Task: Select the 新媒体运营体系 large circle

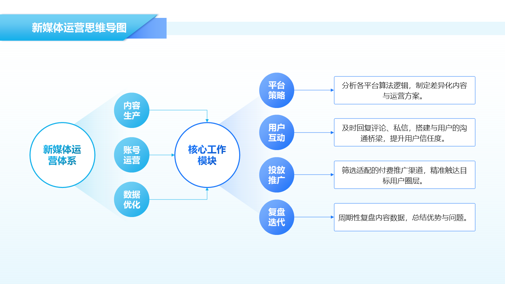Action: click(62, 155)
